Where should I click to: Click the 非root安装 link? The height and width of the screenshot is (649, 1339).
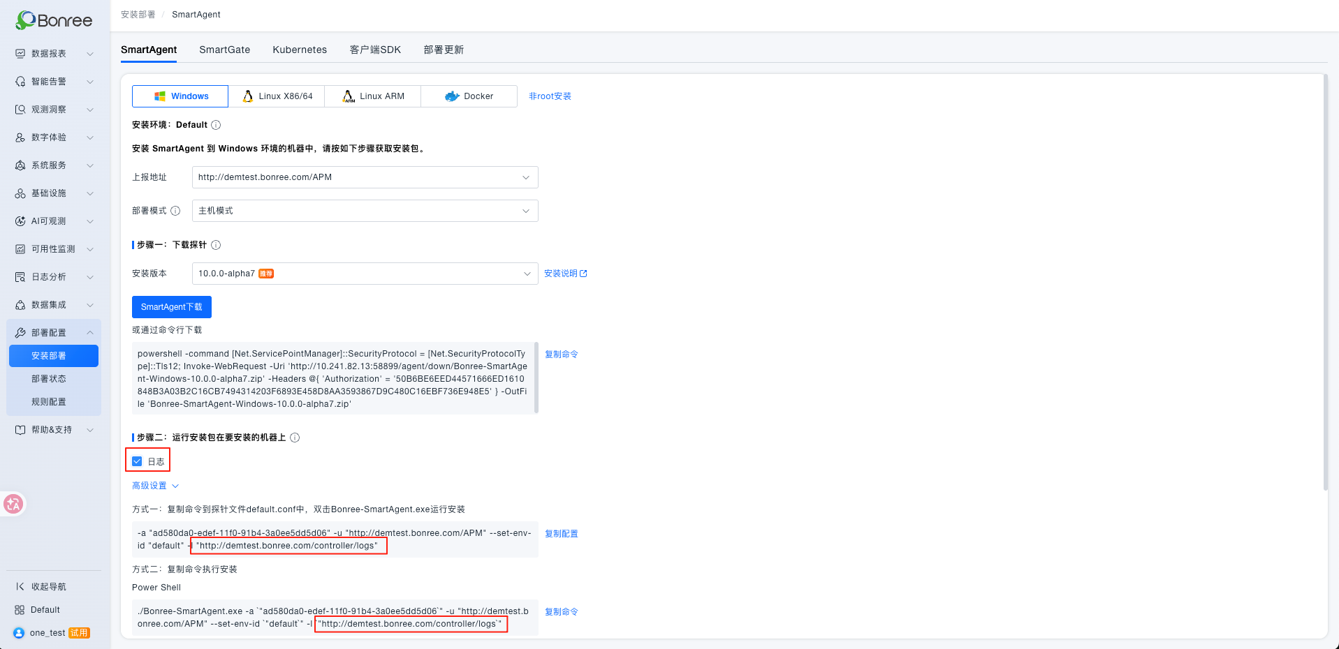coord(550,96)
